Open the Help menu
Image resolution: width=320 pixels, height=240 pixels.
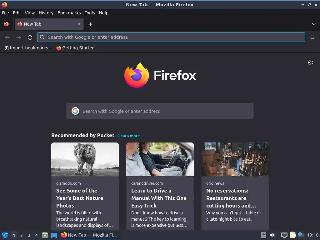point(104,13)
